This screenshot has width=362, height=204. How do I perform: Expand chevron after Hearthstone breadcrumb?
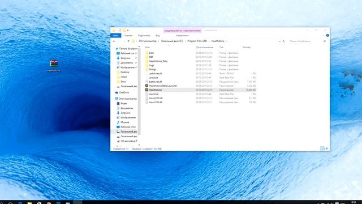(x=226, y=41)
